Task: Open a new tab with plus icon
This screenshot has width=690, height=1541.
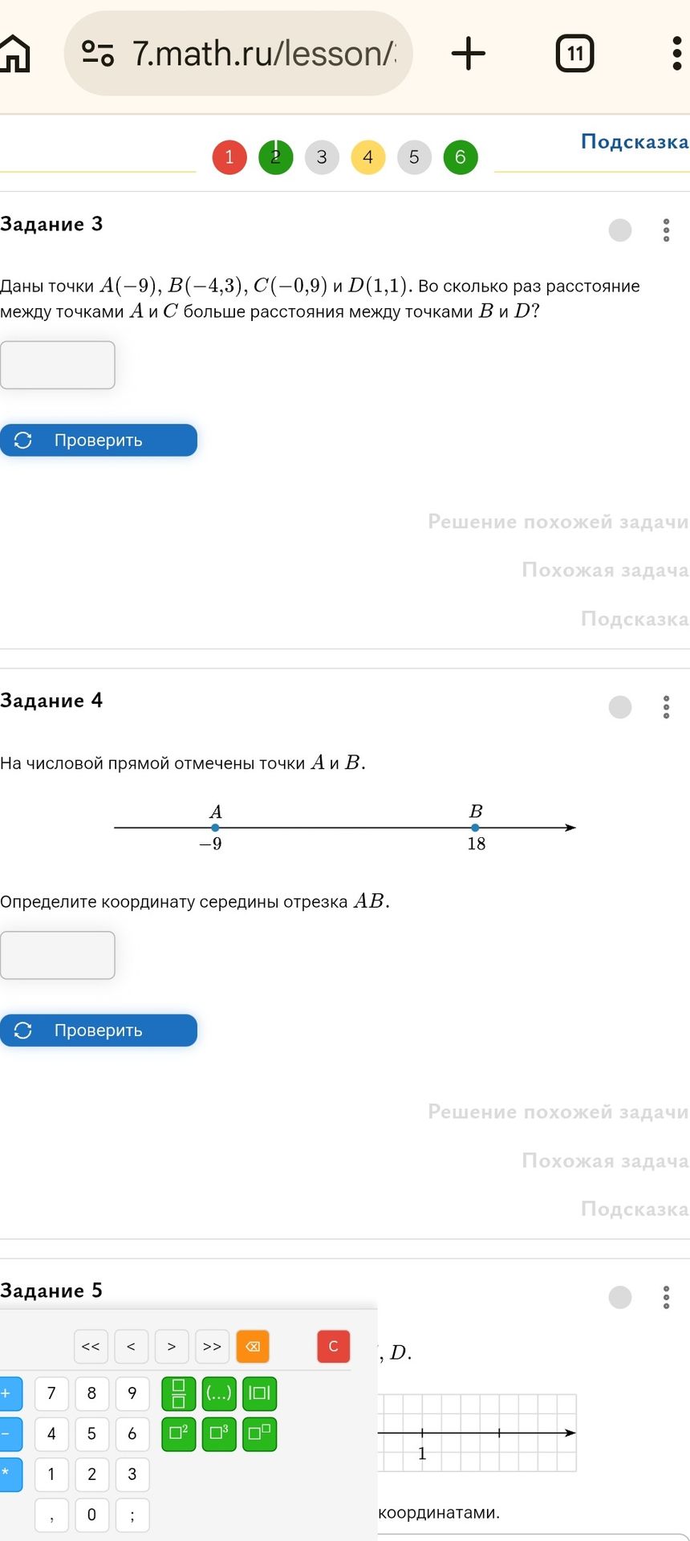Action: (x=469, y=54)
